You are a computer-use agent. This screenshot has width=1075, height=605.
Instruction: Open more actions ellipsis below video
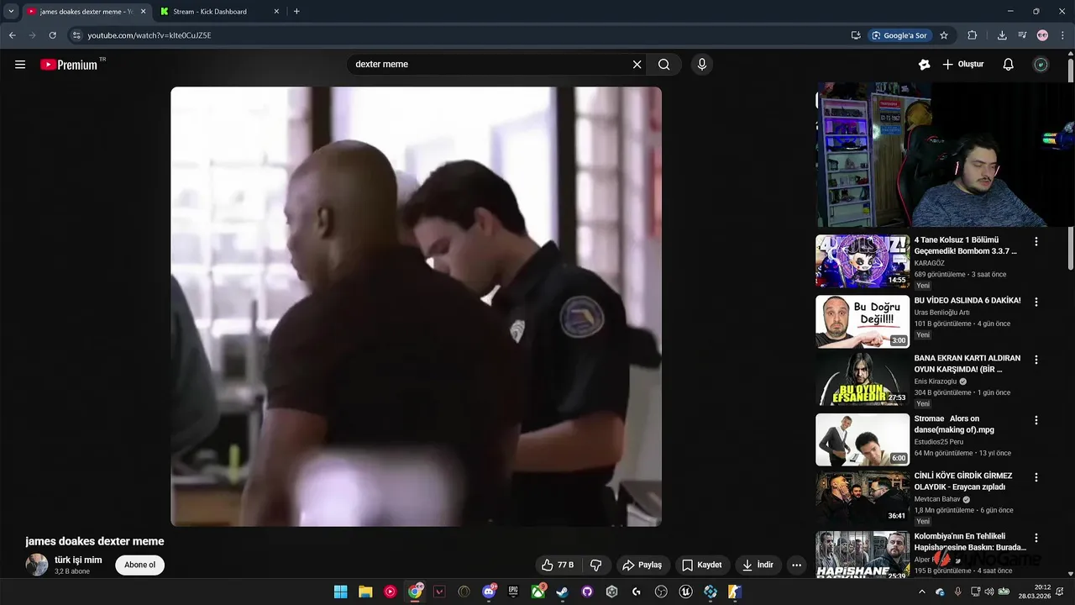797,565
